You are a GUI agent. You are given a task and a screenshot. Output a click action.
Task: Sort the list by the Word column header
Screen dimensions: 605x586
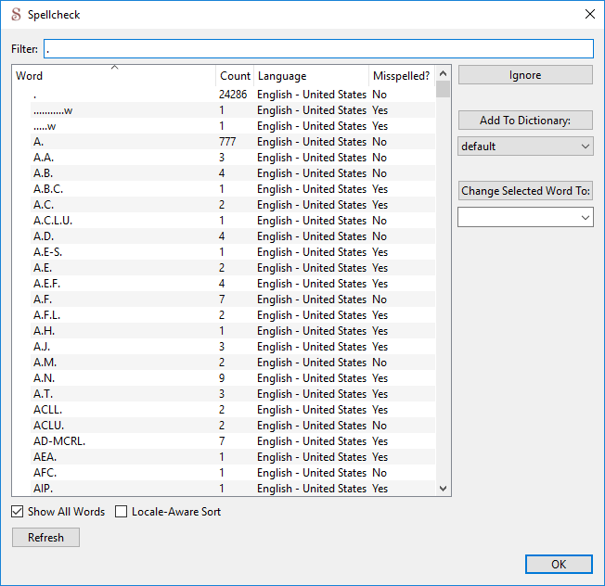click(x=113, y=76)
